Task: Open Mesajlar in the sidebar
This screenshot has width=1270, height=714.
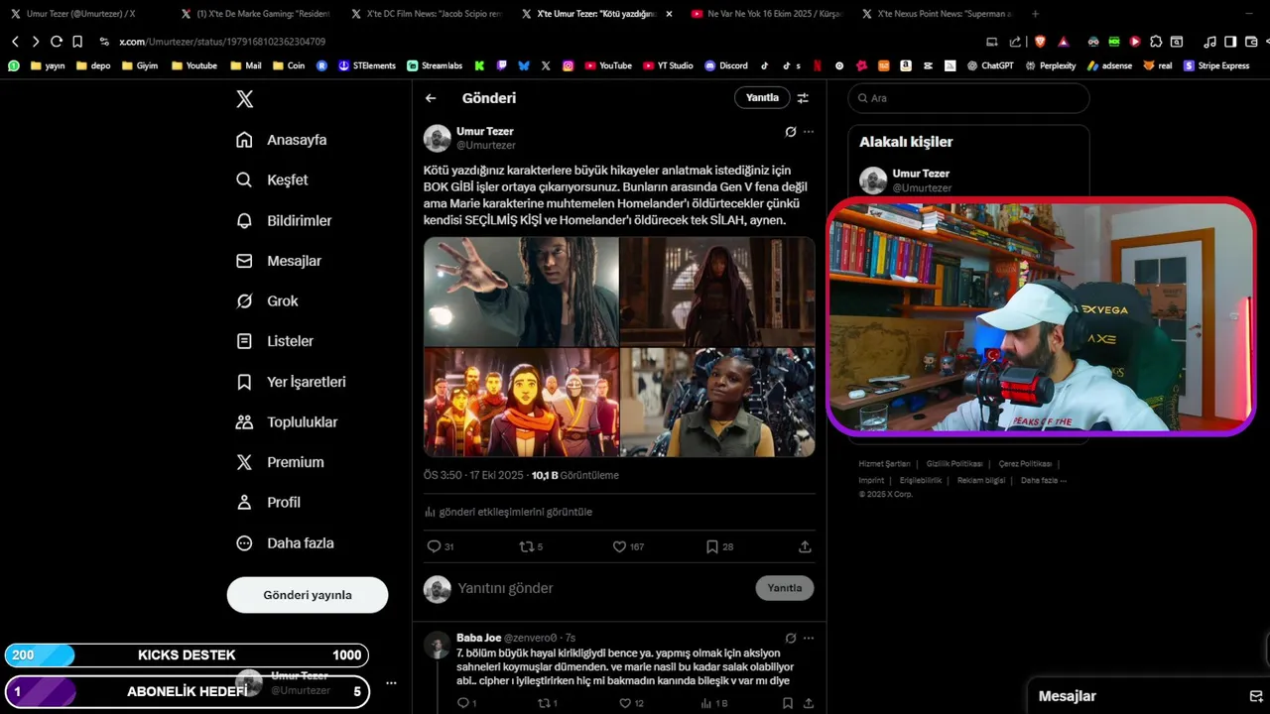Action: (x=279, y=261)
